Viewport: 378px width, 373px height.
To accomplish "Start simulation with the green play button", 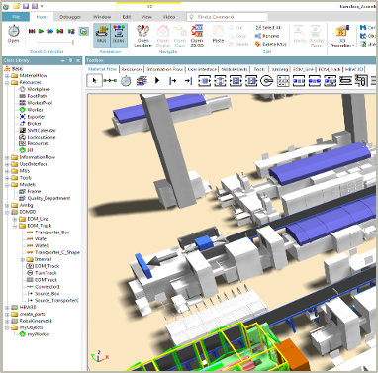I will point(41,31).
